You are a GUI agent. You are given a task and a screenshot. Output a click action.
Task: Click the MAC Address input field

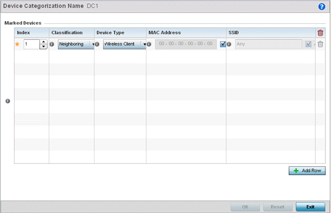pos(186,44)
